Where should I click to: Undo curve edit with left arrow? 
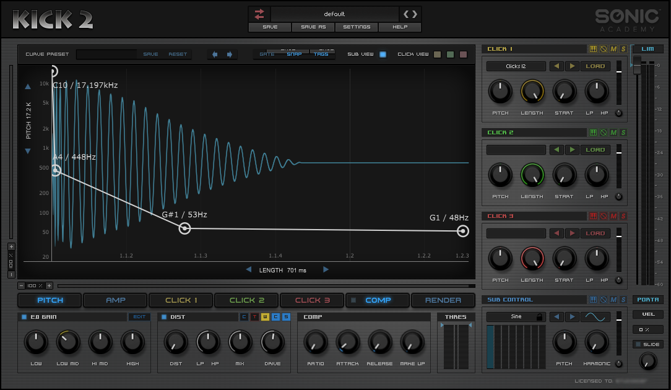pyautogui.click(x=215, y=54)
